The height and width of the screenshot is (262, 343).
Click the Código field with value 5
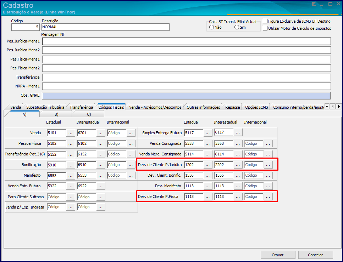click(26, 27)
